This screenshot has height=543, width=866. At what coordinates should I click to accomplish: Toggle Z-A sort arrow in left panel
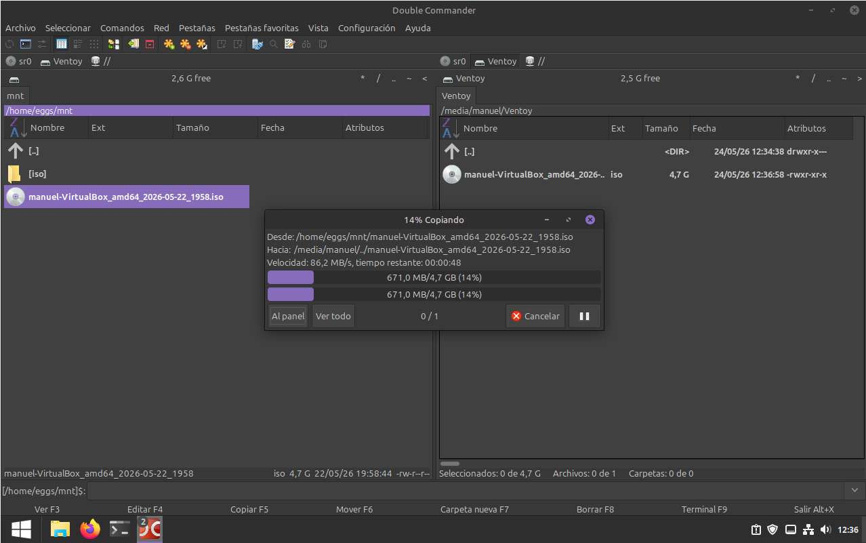tap(17, 127)
